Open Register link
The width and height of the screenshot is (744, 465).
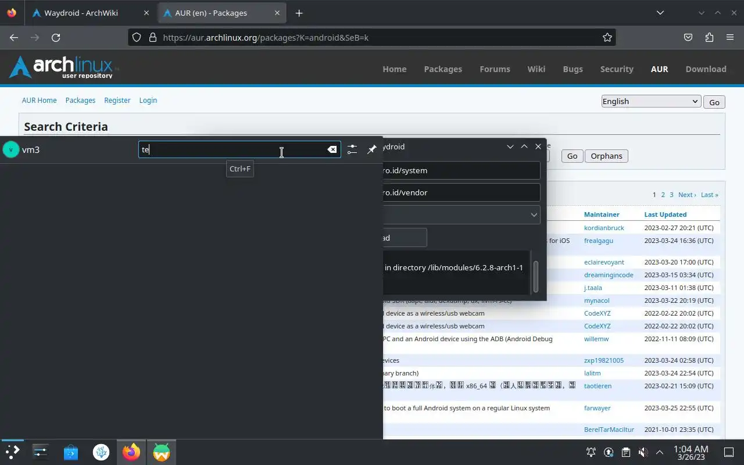[117, 100]
